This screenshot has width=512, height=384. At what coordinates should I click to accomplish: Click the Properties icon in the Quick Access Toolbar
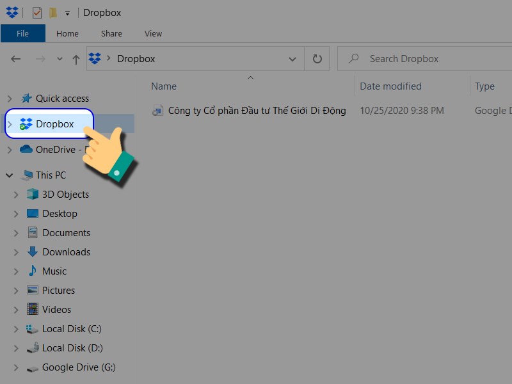tap(36, 12)
